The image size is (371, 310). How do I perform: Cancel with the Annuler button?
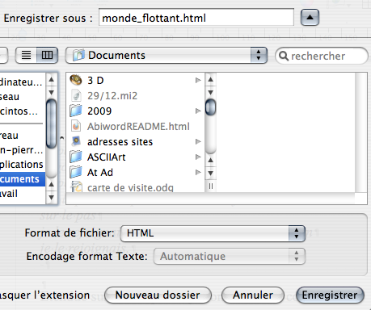tap(253, 295)
